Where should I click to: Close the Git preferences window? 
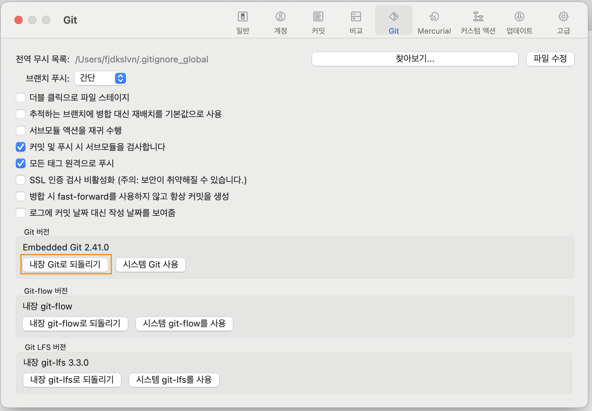19,20
